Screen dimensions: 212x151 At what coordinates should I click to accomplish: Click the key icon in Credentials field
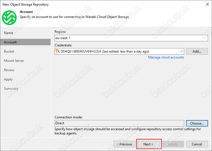pos(57,51)
